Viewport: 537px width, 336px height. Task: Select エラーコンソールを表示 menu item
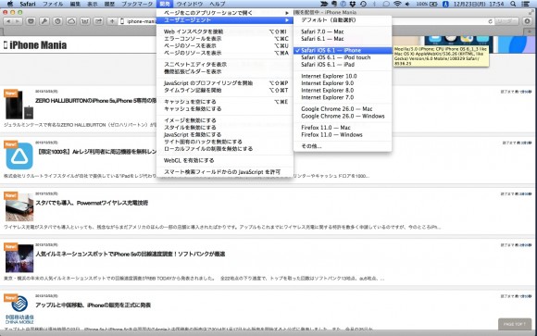225,39
